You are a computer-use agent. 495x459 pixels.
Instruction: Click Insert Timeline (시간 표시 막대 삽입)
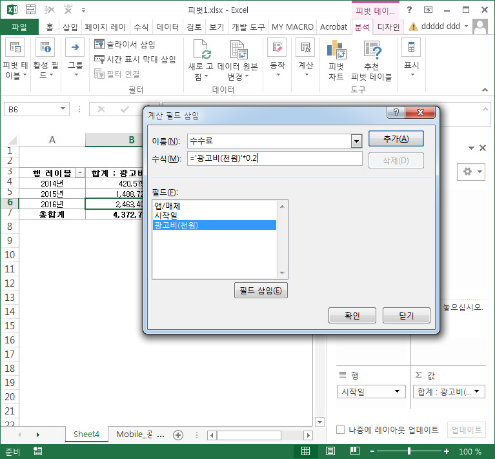(135, 59)
